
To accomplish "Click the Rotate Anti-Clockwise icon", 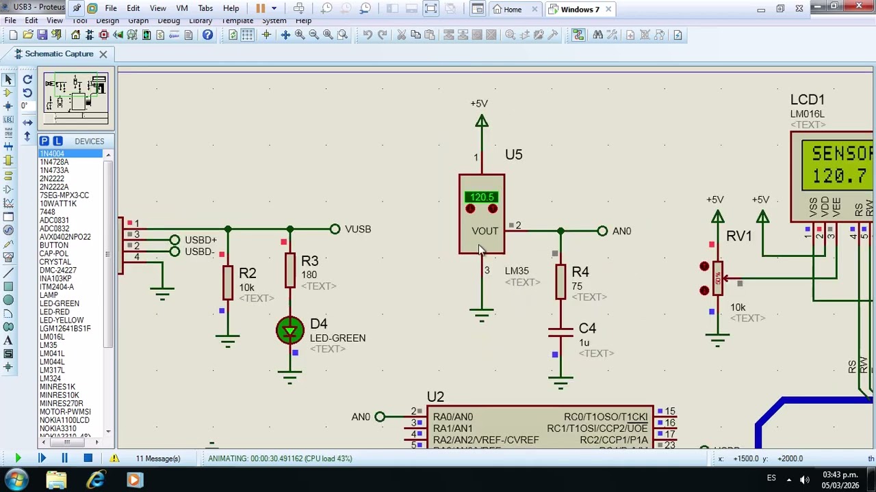I will 27,92.
